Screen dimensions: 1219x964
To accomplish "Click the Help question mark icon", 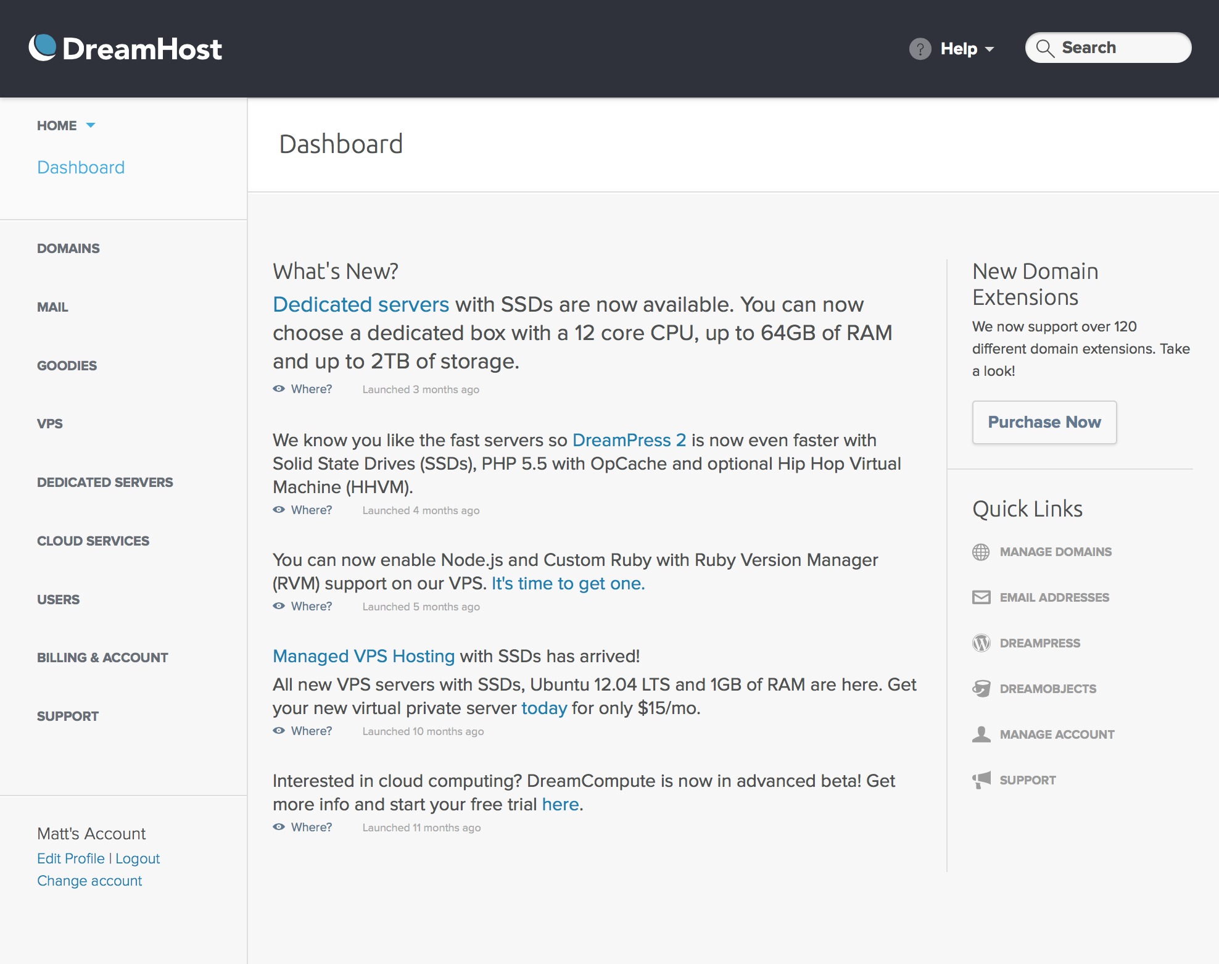I will point(920,49).
